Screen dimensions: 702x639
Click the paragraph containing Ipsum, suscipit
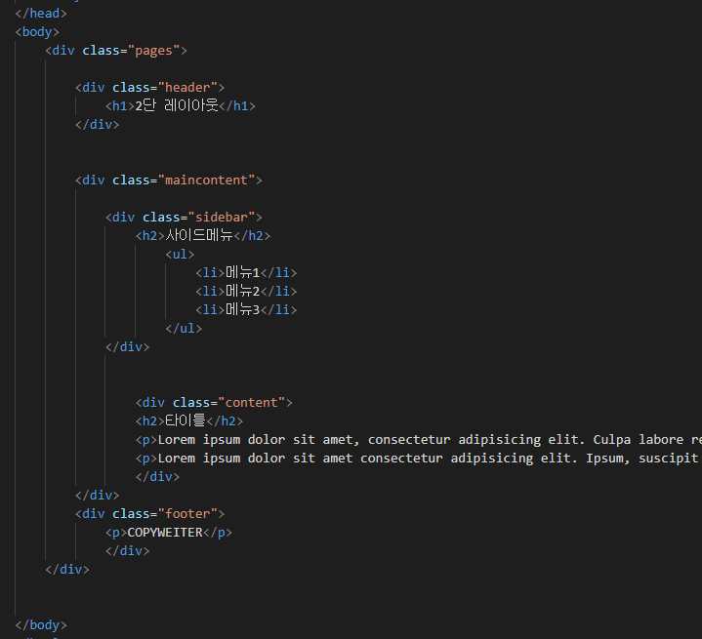(x=419, y=459)
